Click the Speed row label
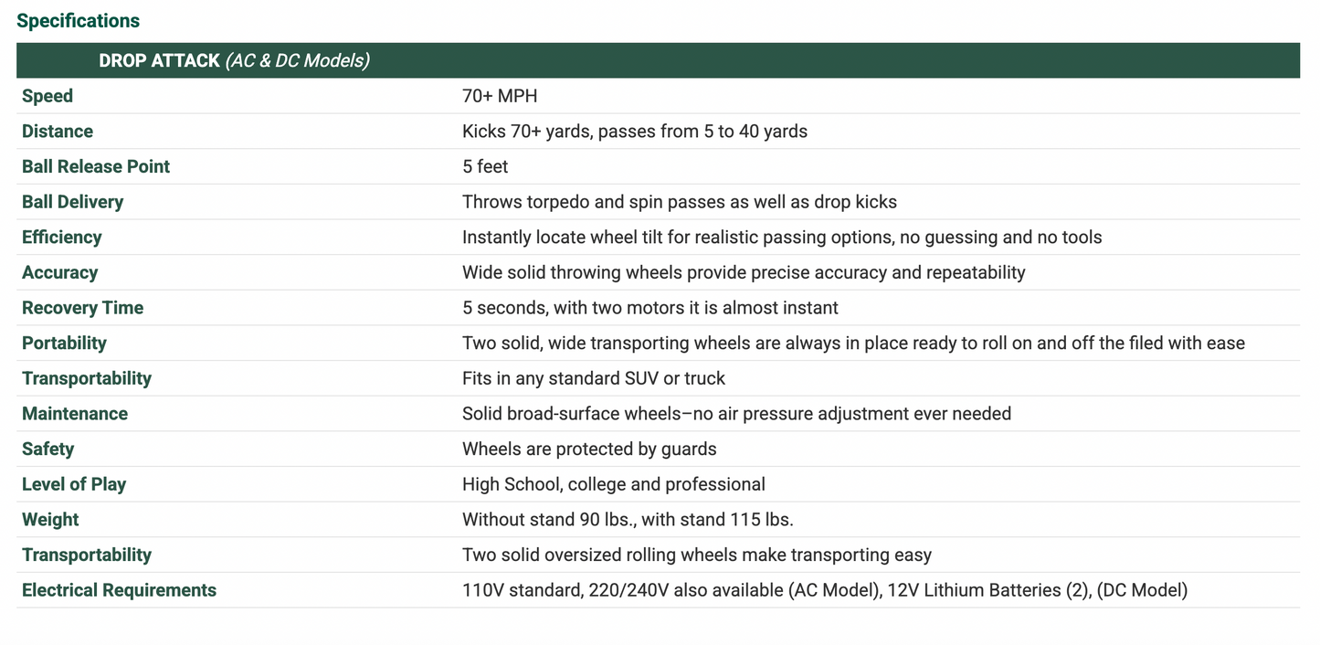 [x=48, y=96]
